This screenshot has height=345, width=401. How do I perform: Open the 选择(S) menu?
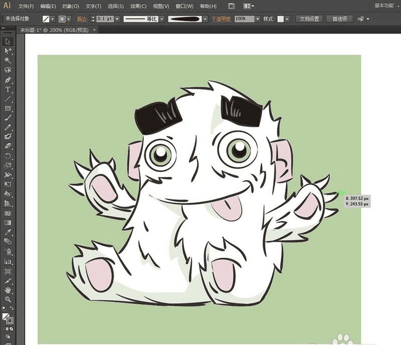tap(116, 6)
